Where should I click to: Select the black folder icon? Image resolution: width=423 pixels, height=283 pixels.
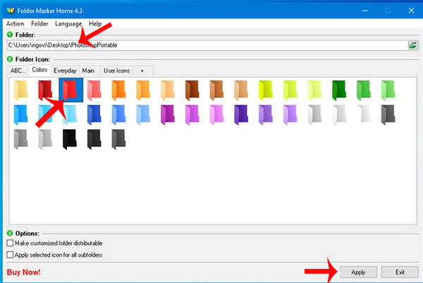70,139
